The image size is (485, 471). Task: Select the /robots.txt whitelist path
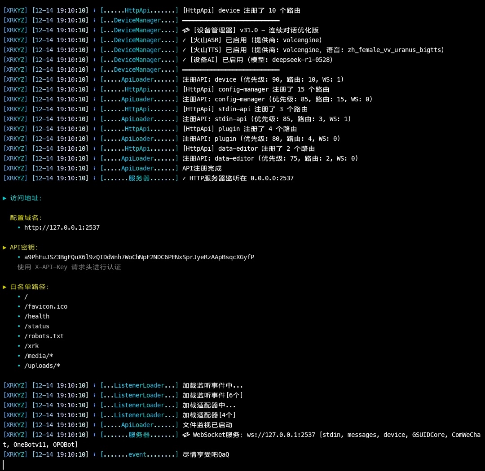click(x=44, y=336)
